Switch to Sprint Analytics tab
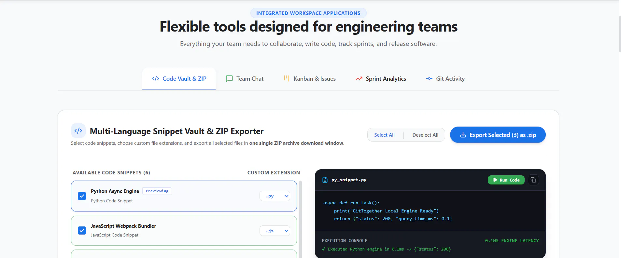The width and height of the screenshot is (621, 258). pyautogui.click(x=381, y=78)
